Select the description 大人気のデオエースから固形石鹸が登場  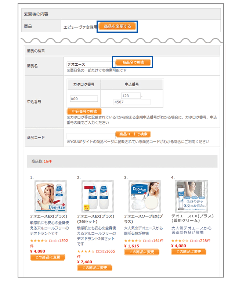tap(144, 231)
